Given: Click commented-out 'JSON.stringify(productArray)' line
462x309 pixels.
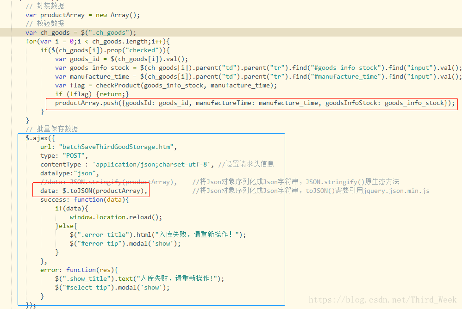Looking at the screenshot, I should pos(109,182).
